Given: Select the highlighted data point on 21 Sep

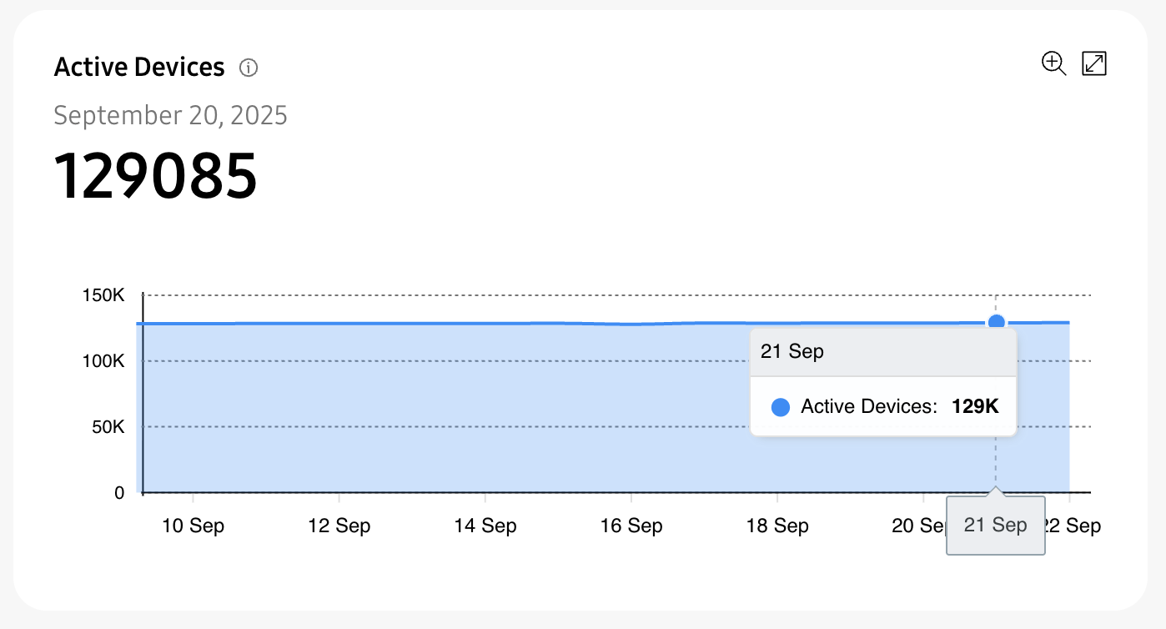Looking at the screenshot, I should click(x=997, y=321).
